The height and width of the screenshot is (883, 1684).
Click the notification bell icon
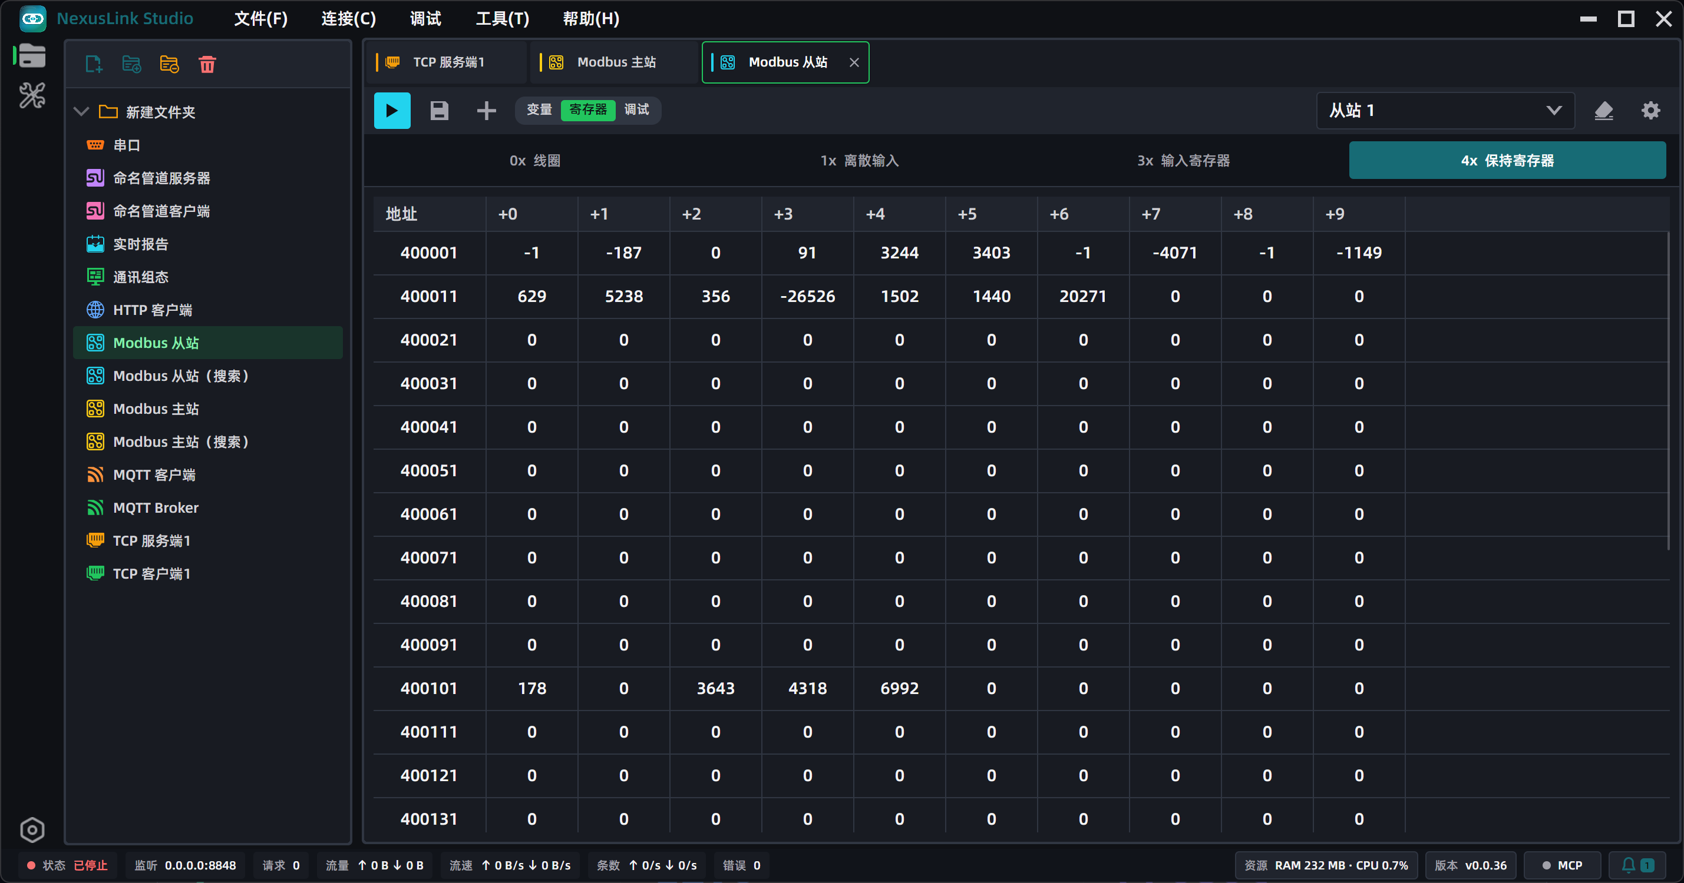tap(1629, 865)
